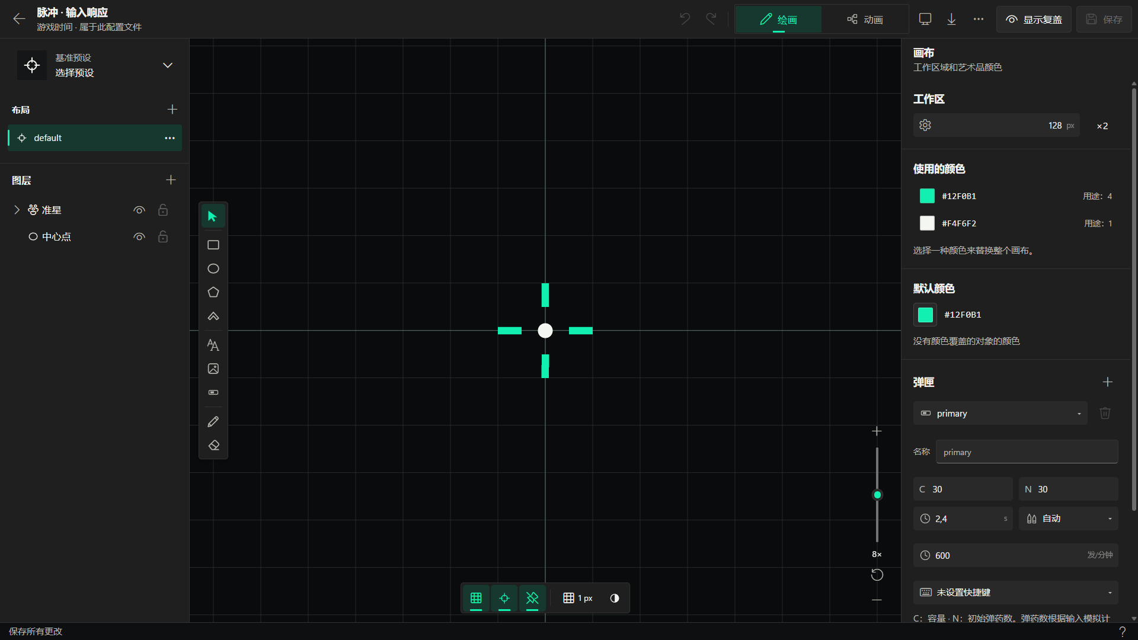Select the rectangle shape tool
This screenshot has height=640, width=1138.
pyautogui.click(x=213, y=245)
